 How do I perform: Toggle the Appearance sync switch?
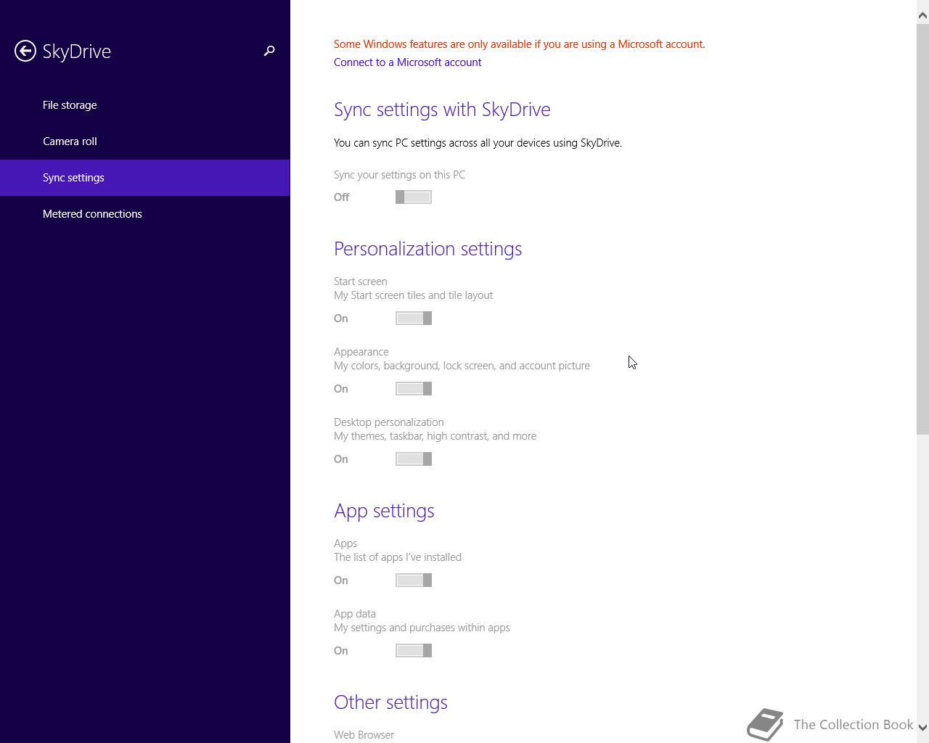coord(414,389)
